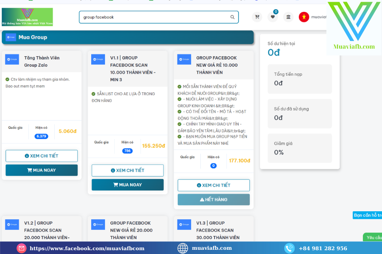Click the Giảm giá 0% card
Image resolution: width=382 pixels, height=254 pixels.
300,148
